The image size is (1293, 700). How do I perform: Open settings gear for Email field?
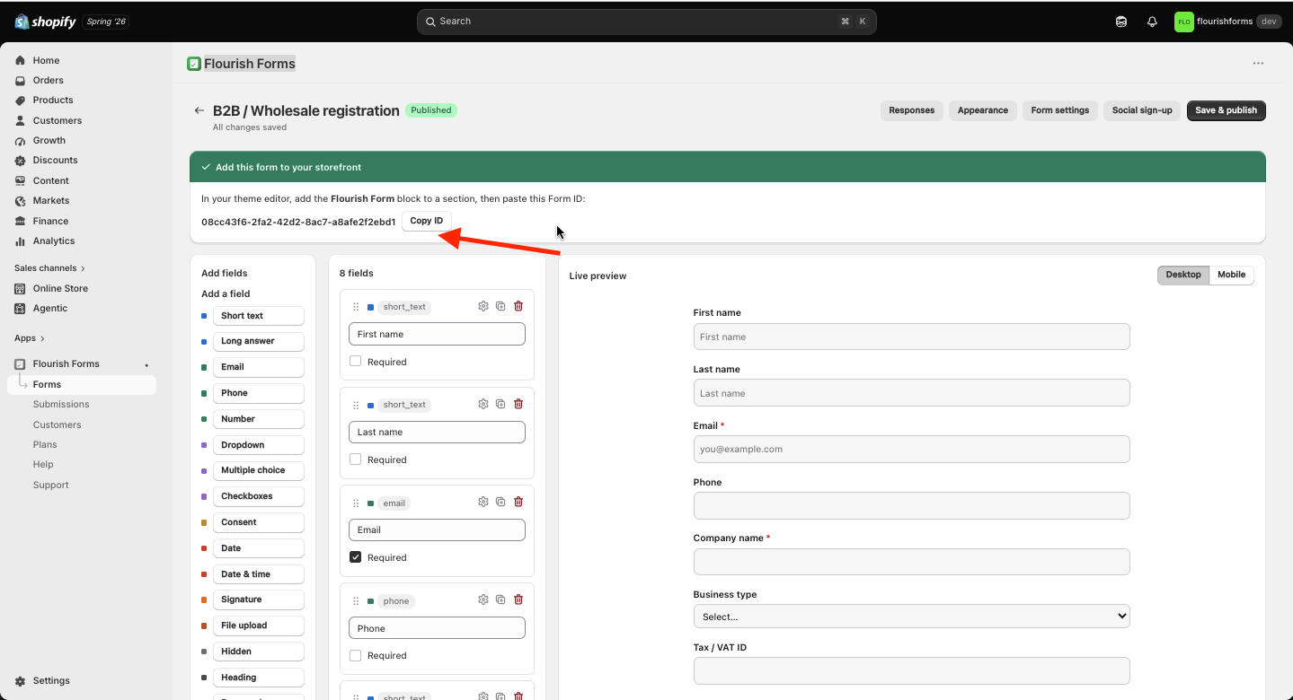click(483, 502)
